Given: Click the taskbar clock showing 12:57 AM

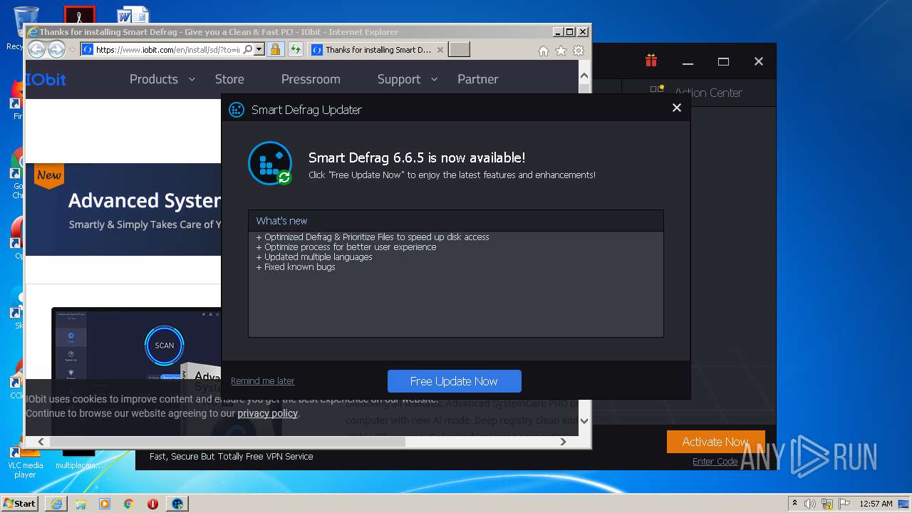Looking at the screenshot, I should (x=876, y=504).
